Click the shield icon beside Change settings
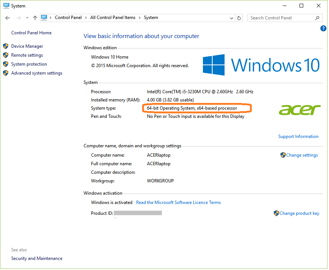 pos(283,155)
